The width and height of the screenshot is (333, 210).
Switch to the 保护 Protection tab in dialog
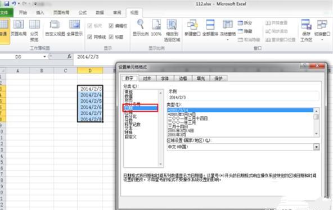tap(218, 79)
